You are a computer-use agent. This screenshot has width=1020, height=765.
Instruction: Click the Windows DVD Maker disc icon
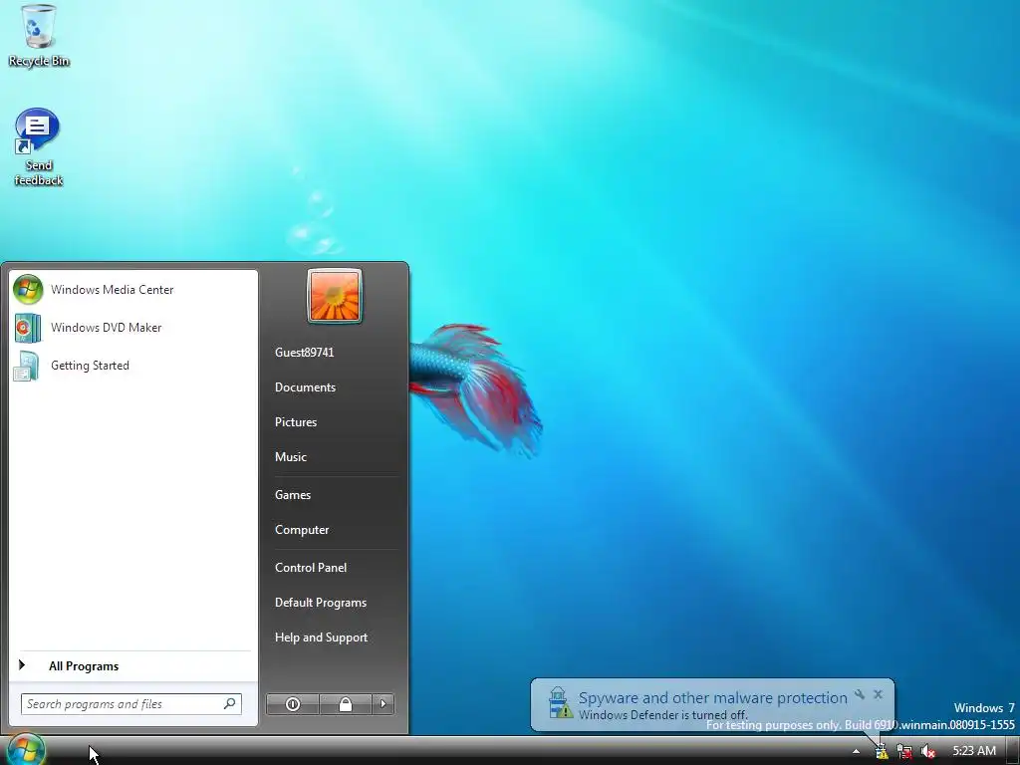point(27,328)
